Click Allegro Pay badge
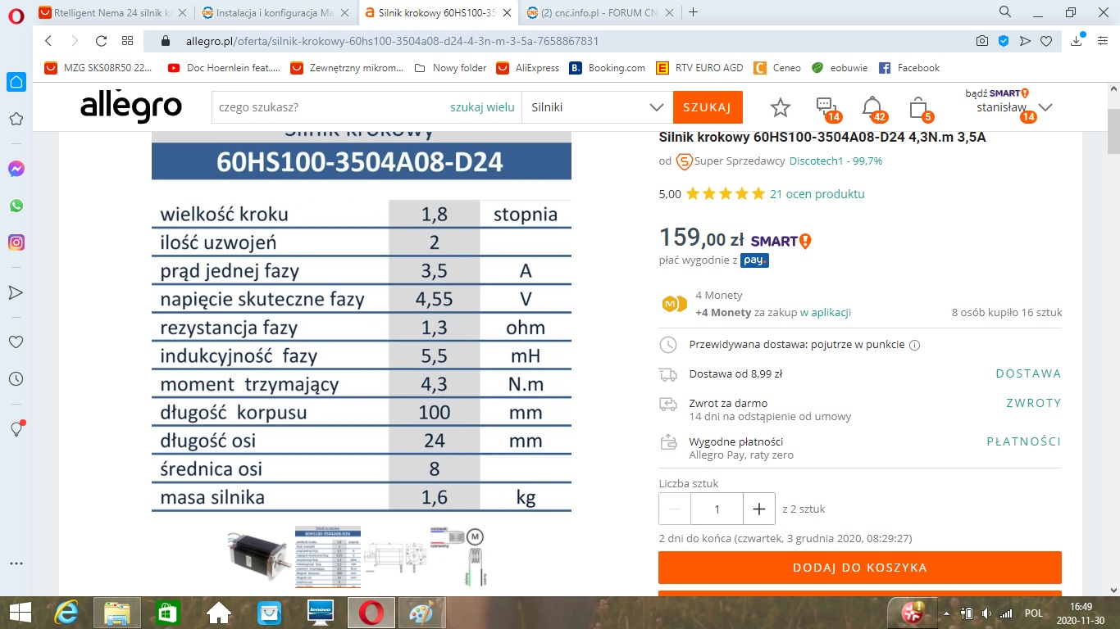The width and height of the screenshot is (1120, 629). (x=754, y=260)
